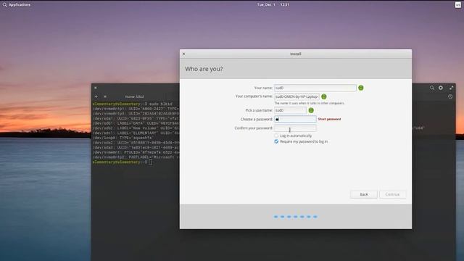Open the Applications menu in top panel
The width and height of the screenshot is (464, 261).
[x=17, y=5]
